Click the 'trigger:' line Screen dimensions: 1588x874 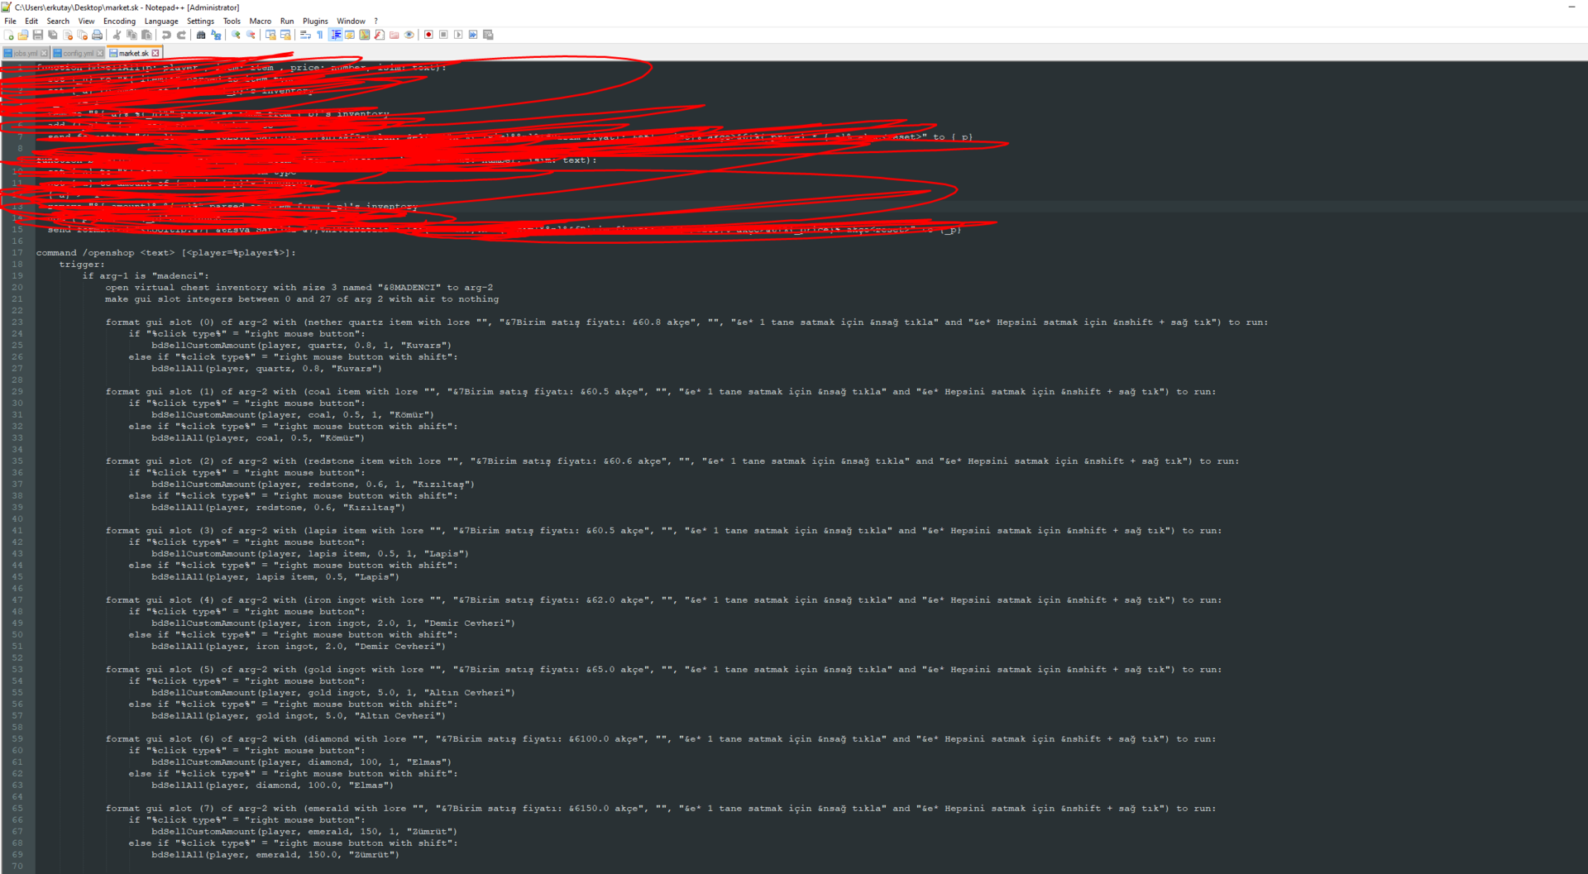click(x=82, y=265)
